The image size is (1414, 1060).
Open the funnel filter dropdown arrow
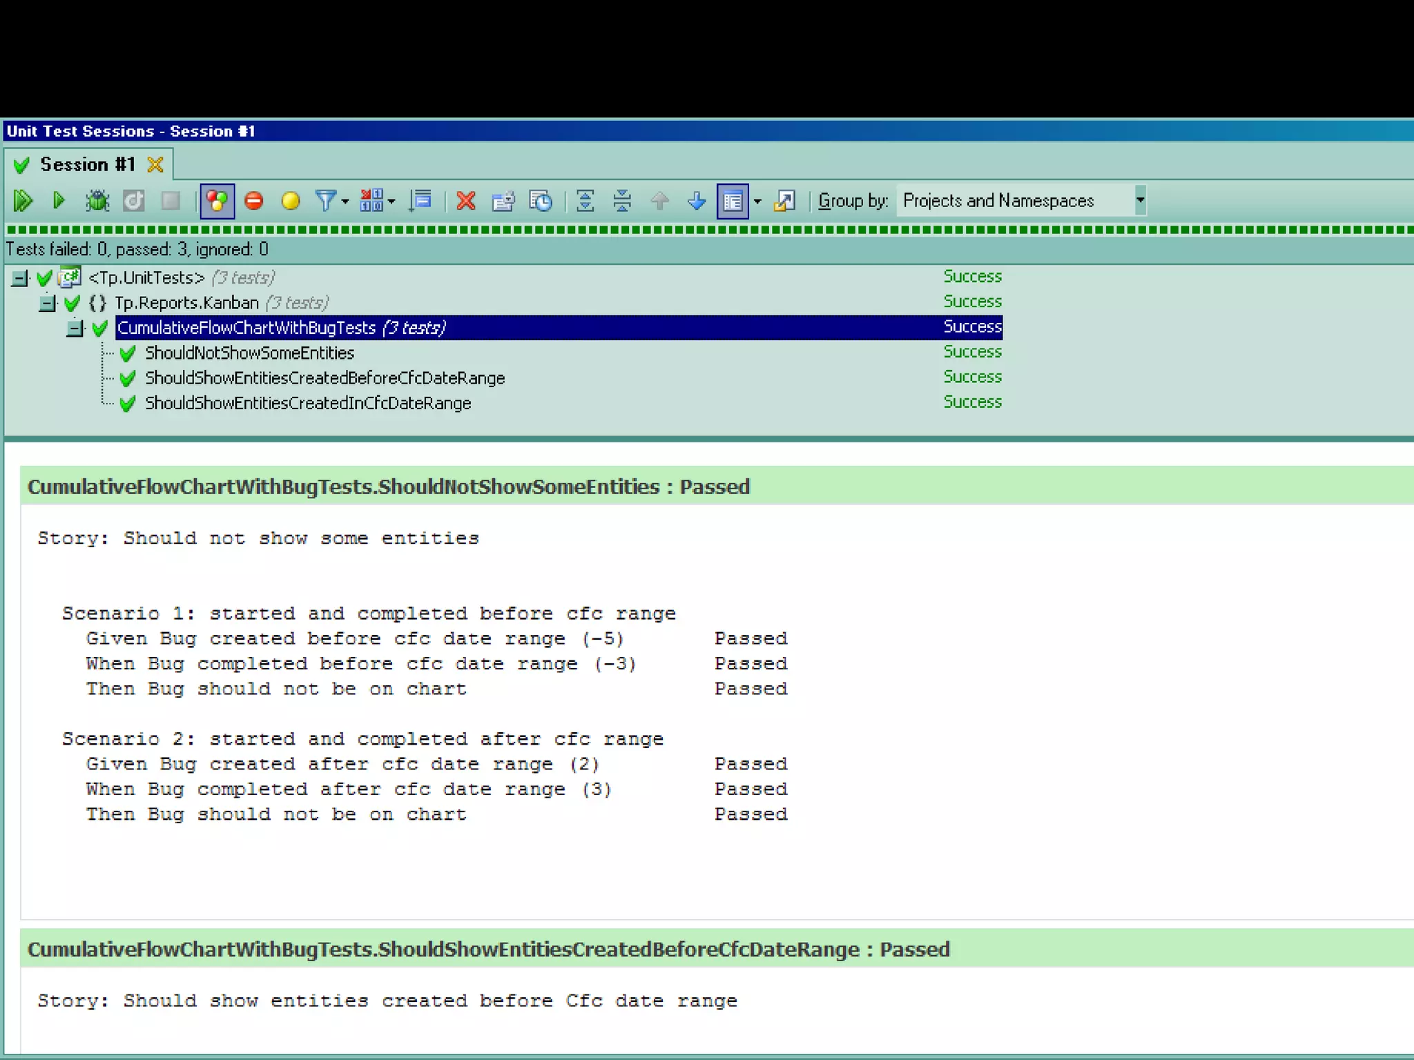click(x=345, y=202)
